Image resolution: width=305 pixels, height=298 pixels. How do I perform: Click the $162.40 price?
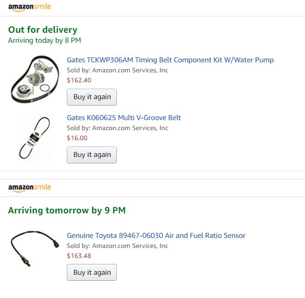79,80
